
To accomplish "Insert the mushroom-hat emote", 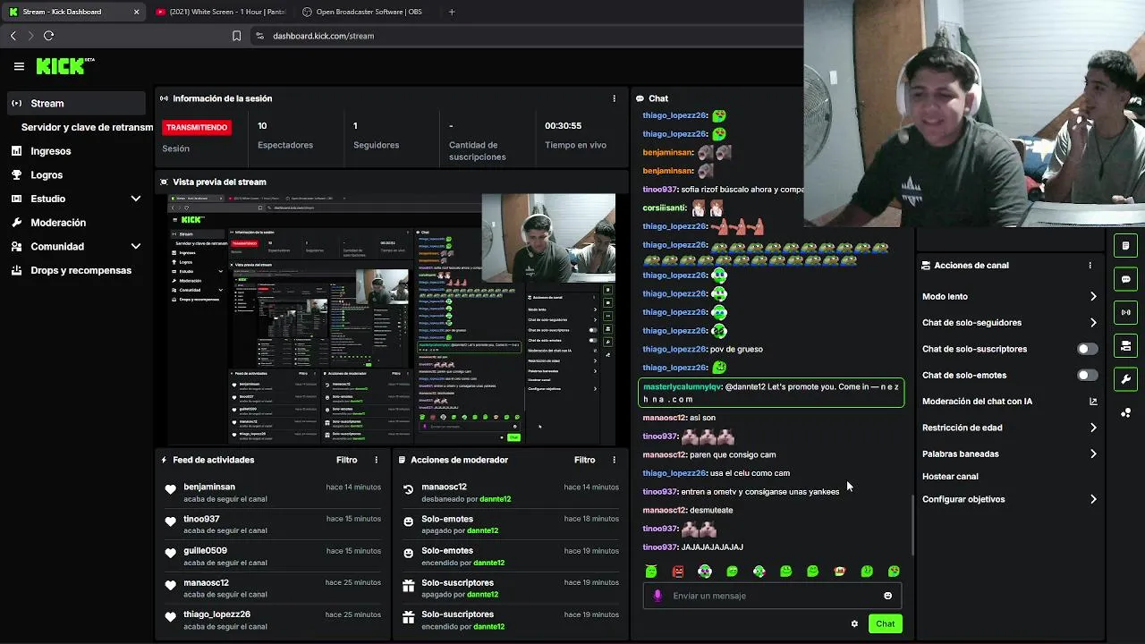I will 839,572.
